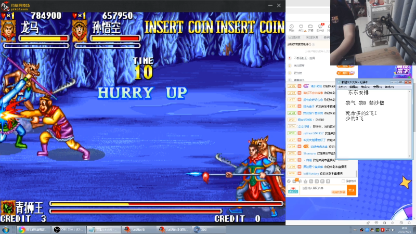The image size is (416, 234).
Task: Click the yellow star decoration button
Action: click(x=406, y=183)
